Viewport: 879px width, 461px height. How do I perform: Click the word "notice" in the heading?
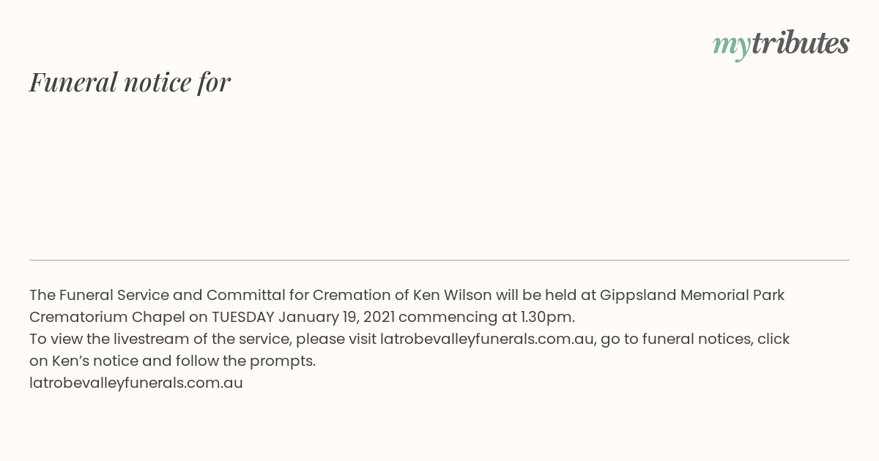[157, 83]
